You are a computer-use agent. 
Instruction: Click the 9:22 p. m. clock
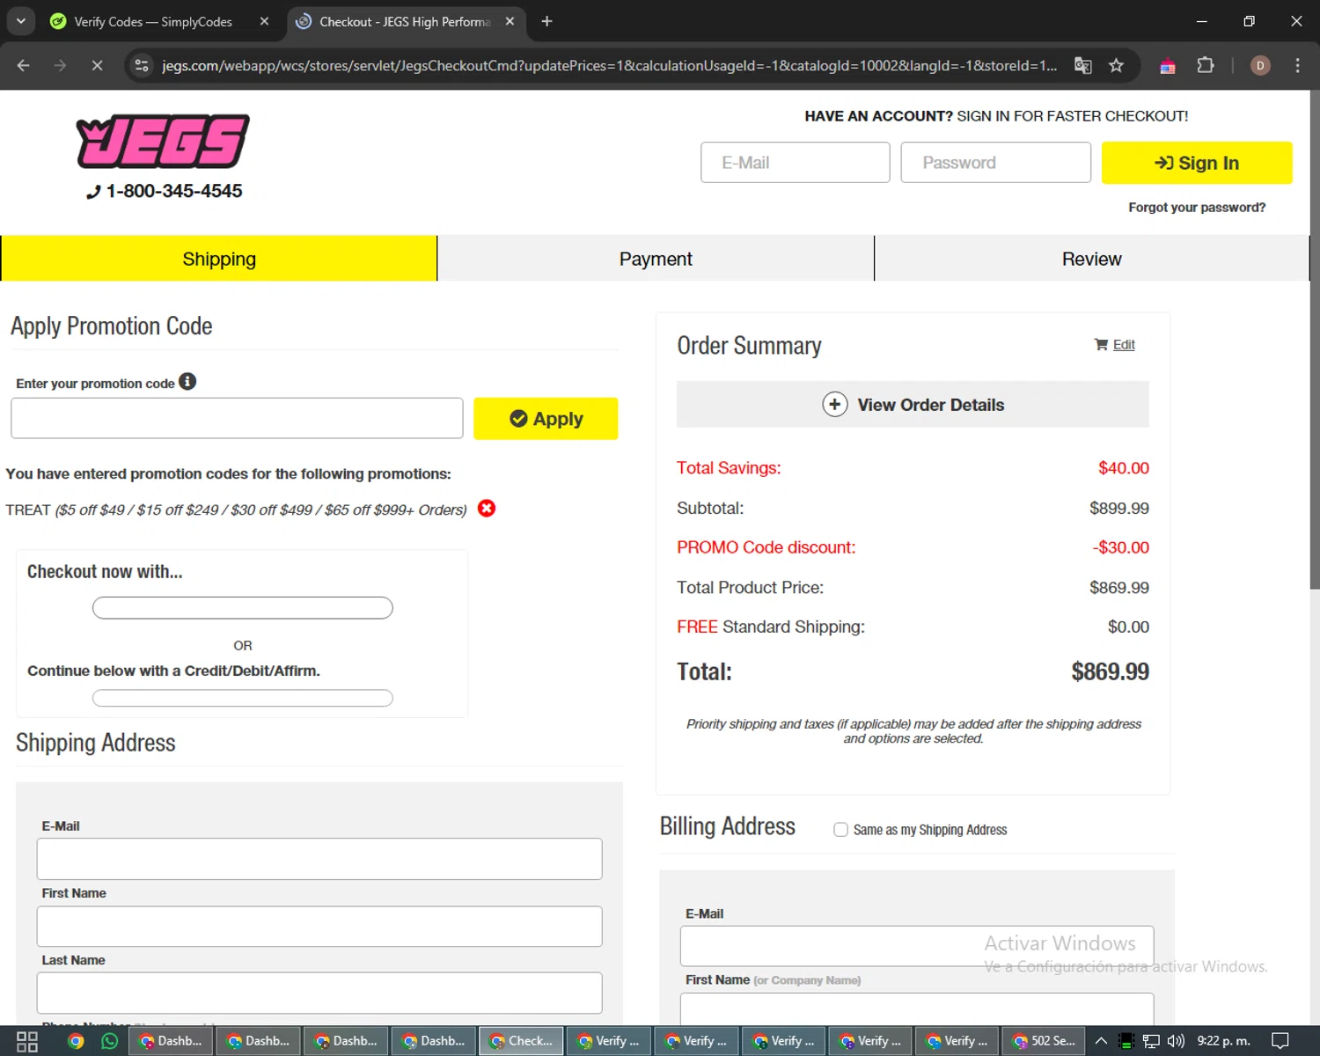1223,1041
